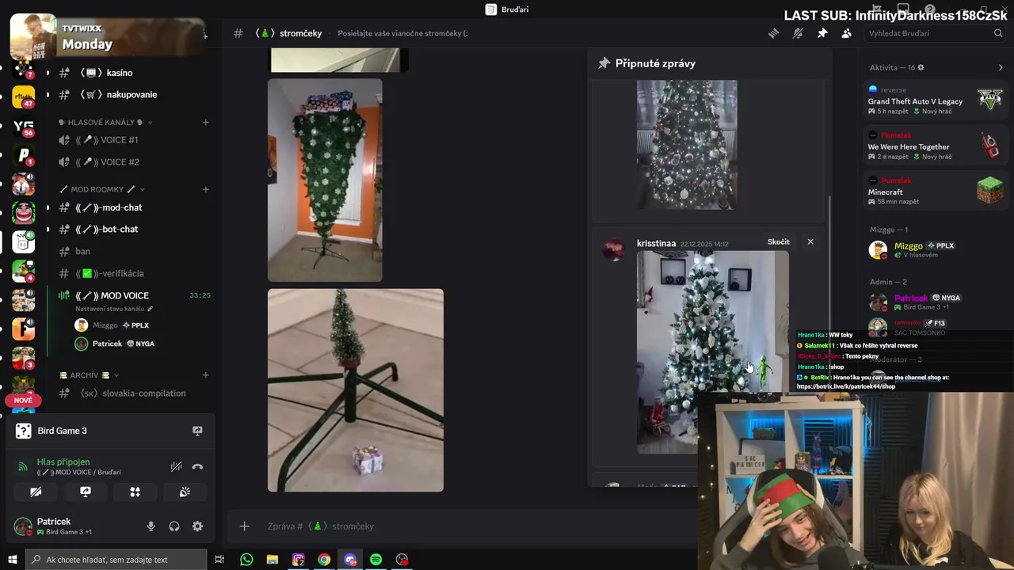Toggle noise suppression in voice panel
Screen dimensions: 1014x570
(176, 466)
